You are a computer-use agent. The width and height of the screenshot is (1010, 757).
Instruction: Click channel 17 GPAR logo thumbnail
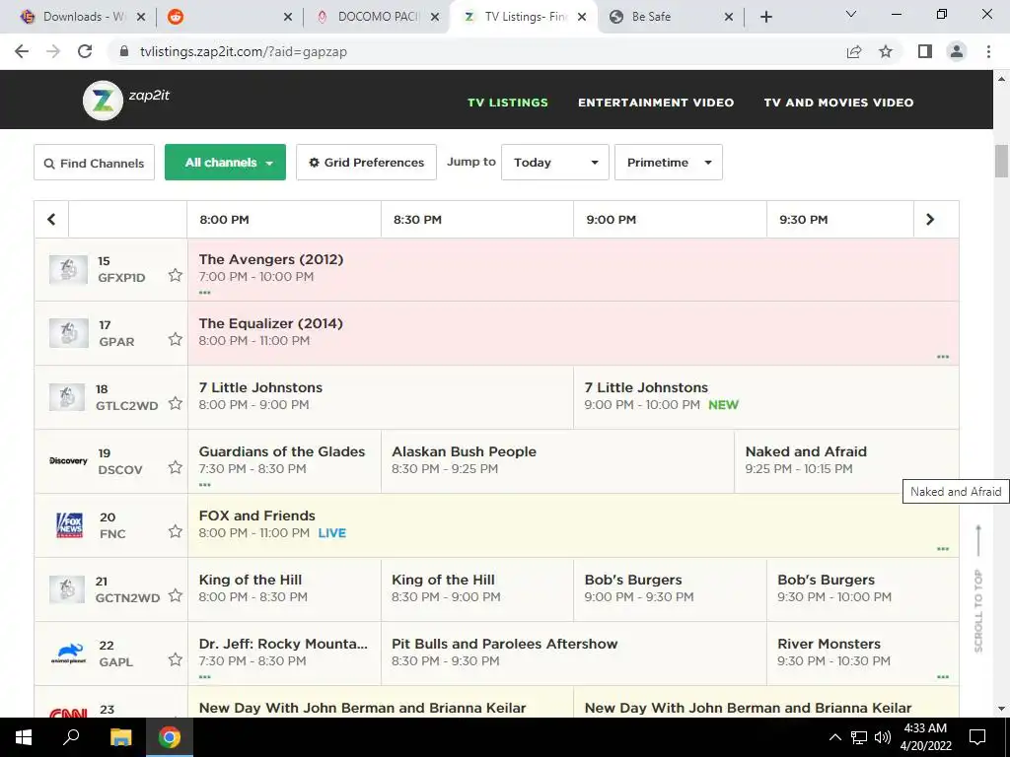pyautogui.click(x=68, y=333)
